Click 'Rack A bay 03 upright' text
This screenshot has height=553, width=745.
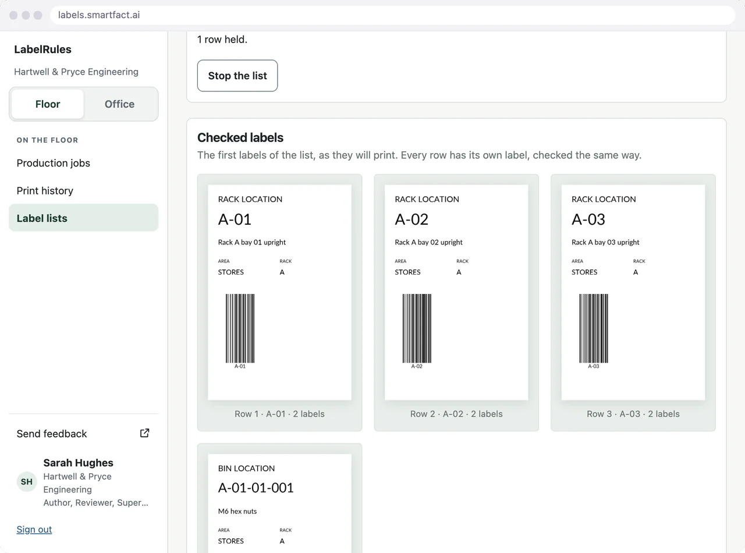click(x=606, y=242)
